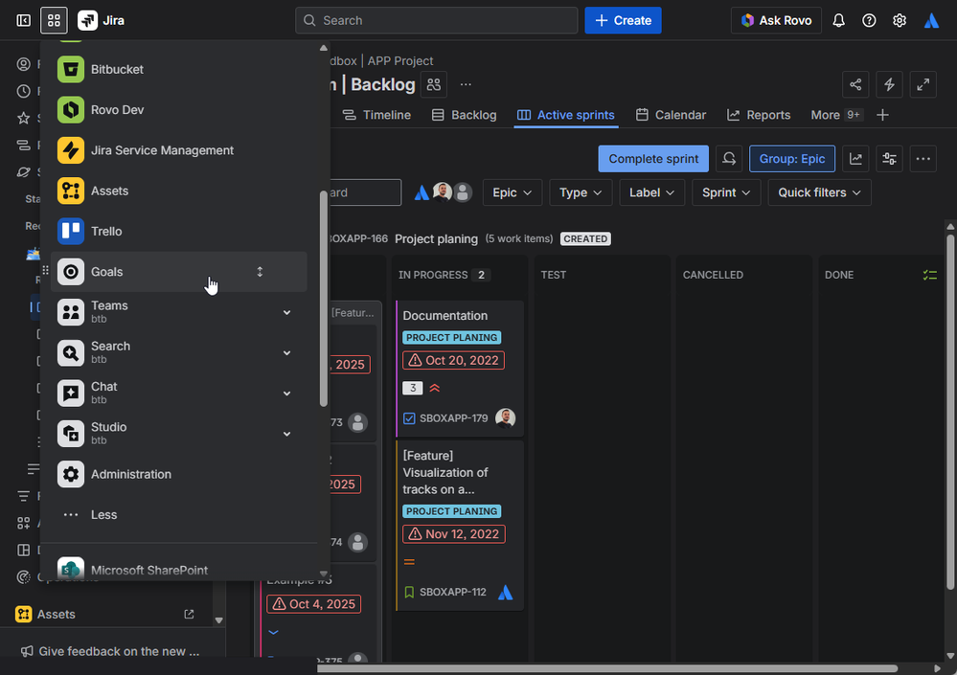Click the top Search input field
Viewport: 957px width, 675px height.
[437, 21]
